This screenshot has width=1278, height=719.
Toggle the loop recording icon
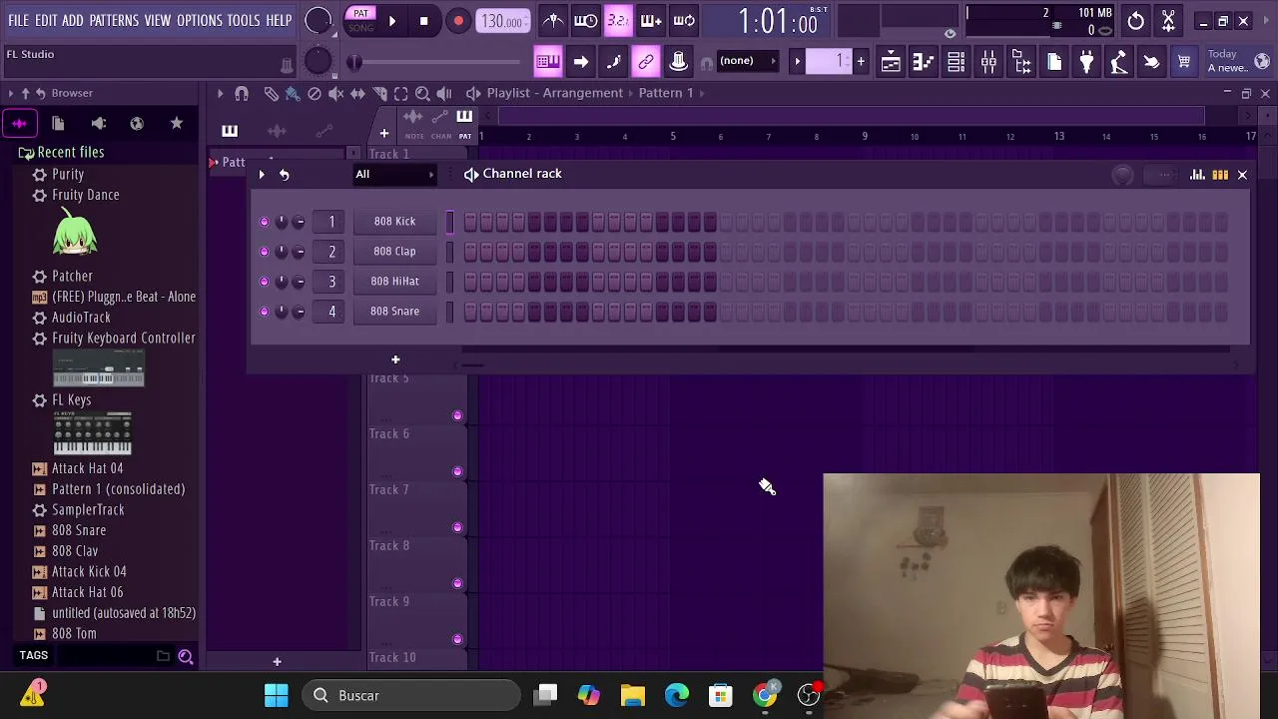tap(684, 20)
